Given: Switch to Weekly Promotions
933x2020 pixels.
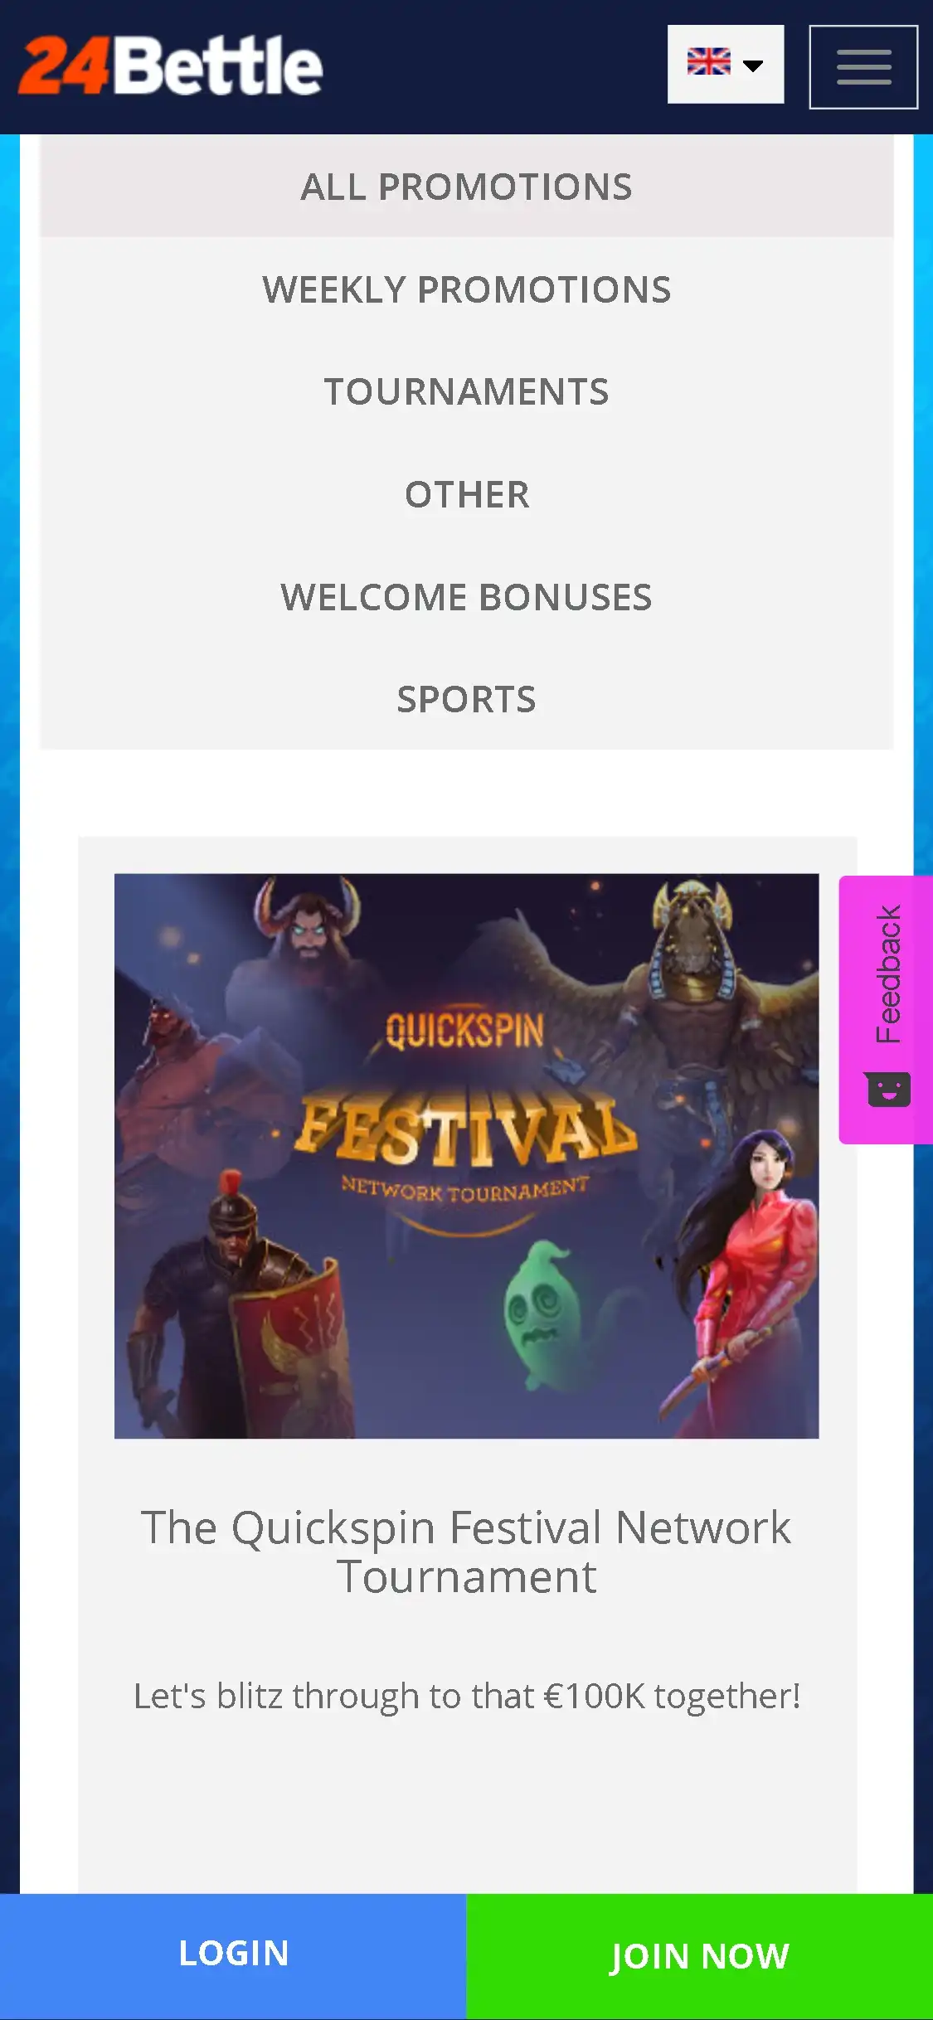Looking at the screenshot, I should click(x=466, y=289).
